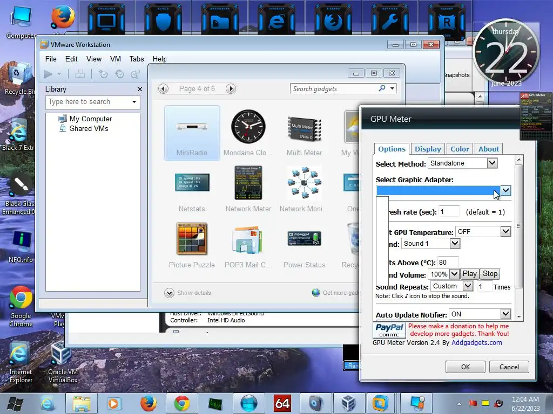Screen dimensions: 553x414
Task: Click the refresh rate input field
Action: point(449,211)
